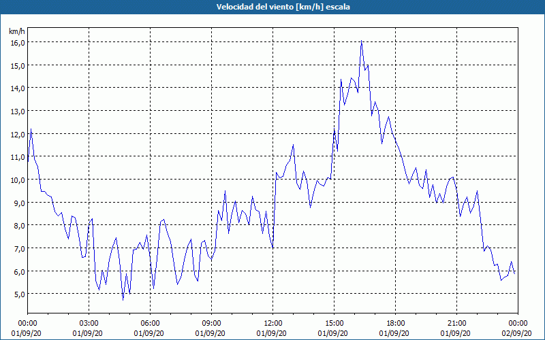This screenshot has height=340, width=545.
Task: Click the 06:00 time axis label
Action: tap(150, 324)
